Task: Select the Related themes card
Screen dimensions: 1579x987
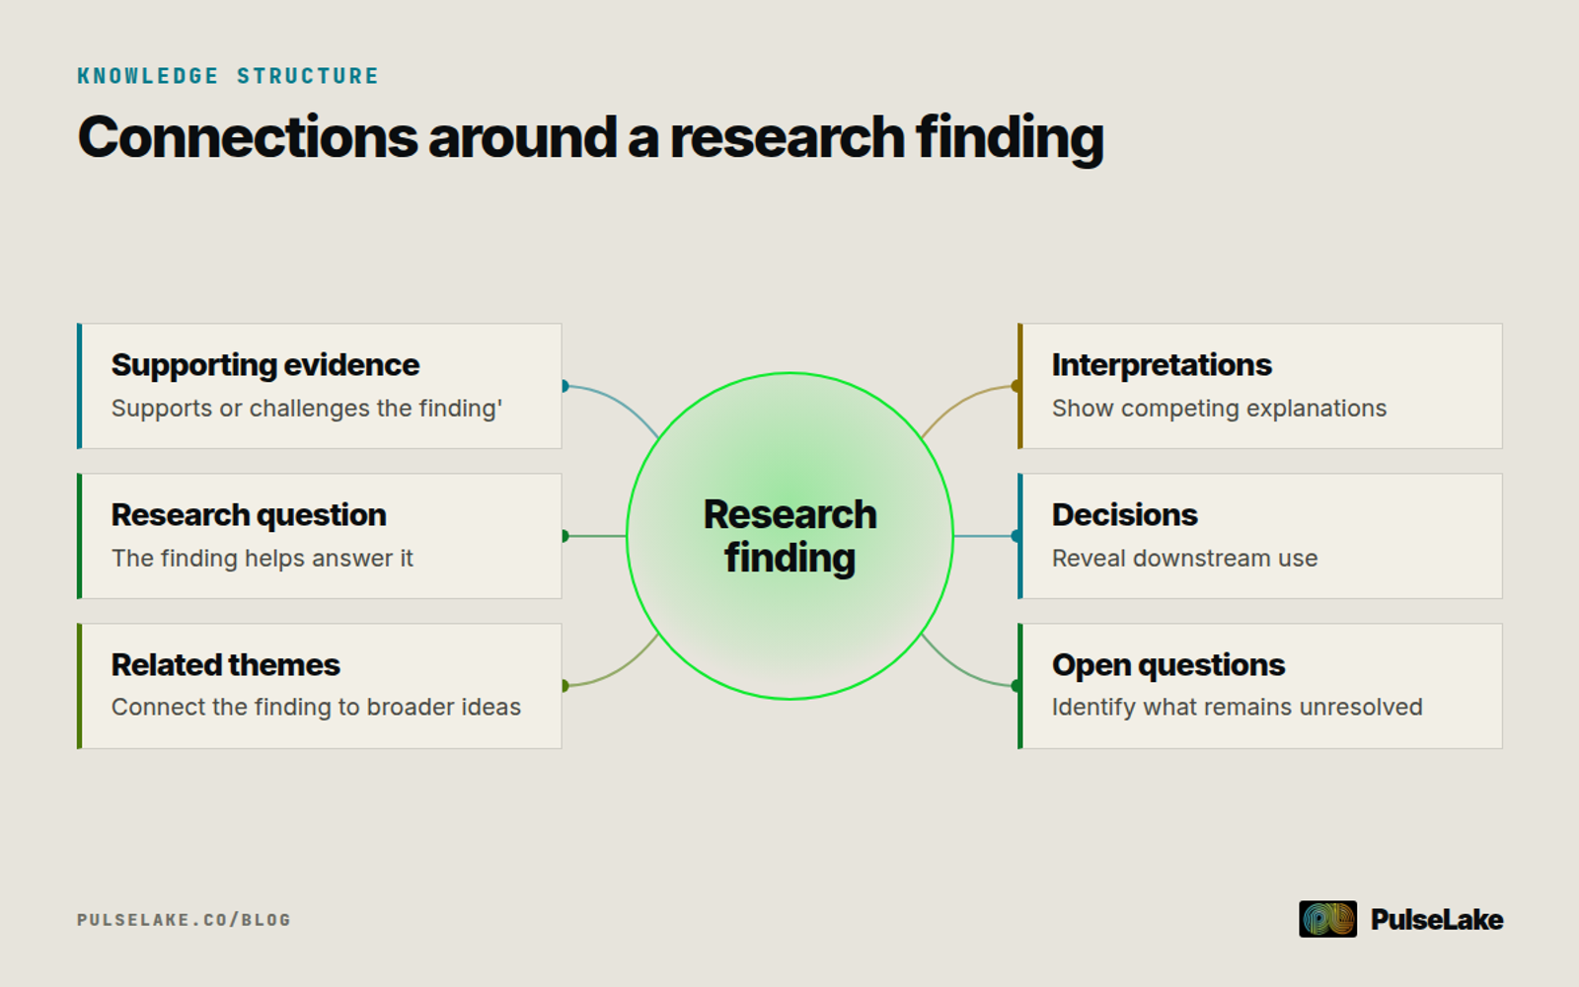Action: [320, 686]
